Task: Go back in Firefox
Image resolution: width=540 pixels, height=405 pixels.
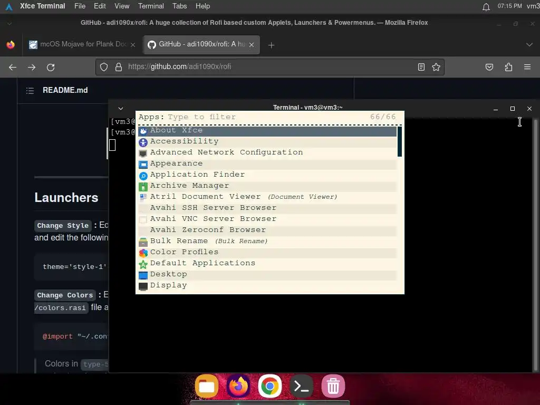Action: (13, 67)
